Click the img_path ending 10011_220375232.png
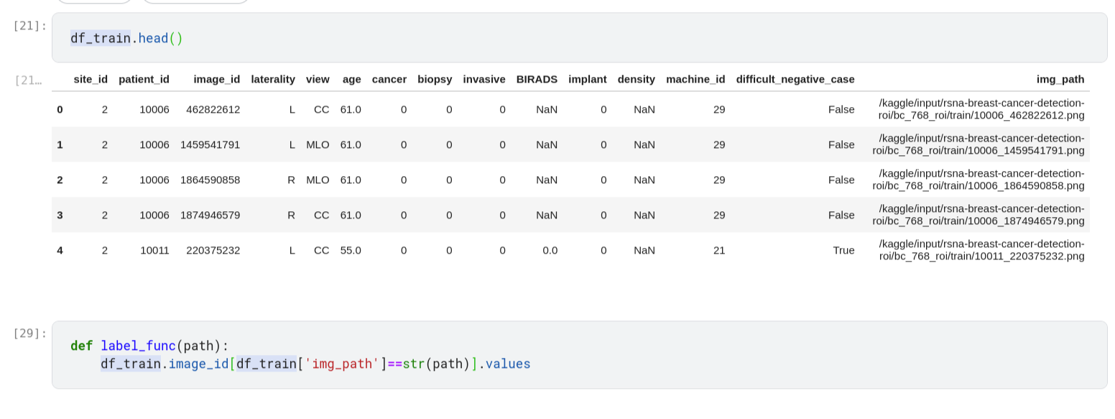The image size is (1115, 419). (981, 250)
